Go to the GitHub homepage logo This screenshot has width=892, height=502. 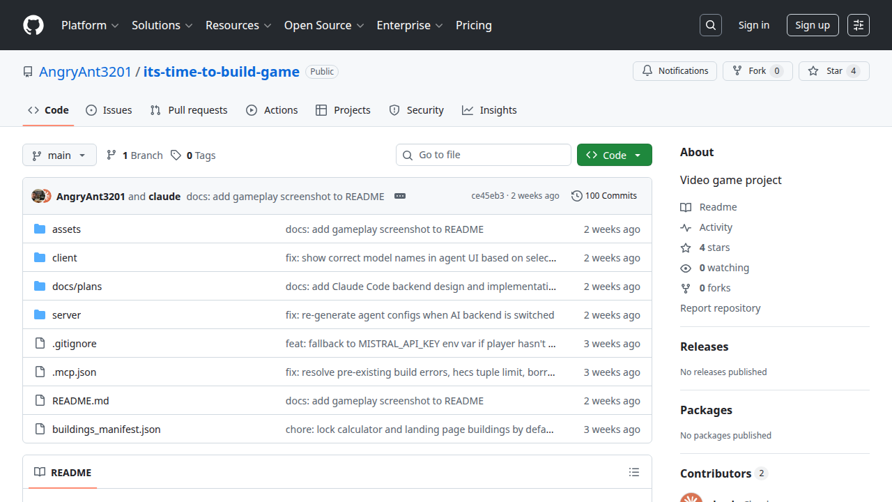[x=33, y=25]
